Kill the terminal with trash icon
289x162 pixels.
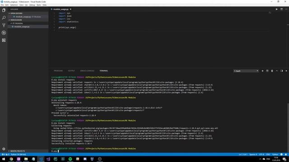point(272,71)
